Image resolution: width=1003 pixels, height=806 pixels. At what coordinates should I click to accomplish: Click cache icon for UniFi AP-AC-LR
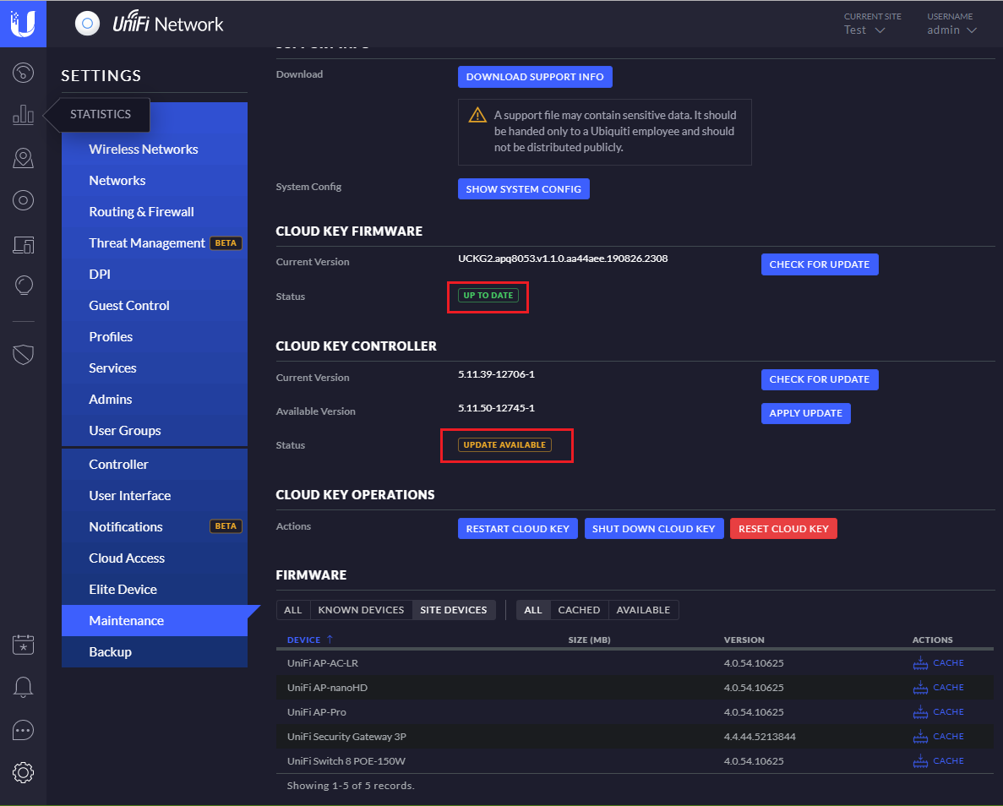point(920,662)
